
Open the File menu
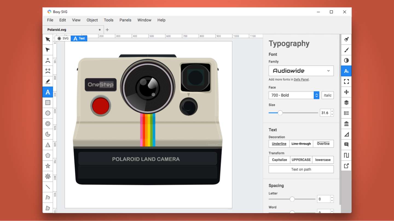(x=50, y=20)
